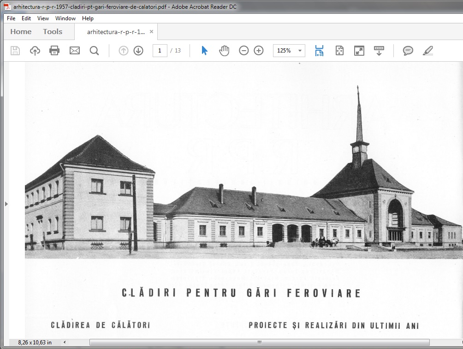
Task: Close the arhitectura PDF document tab
Action: (151, 32)
